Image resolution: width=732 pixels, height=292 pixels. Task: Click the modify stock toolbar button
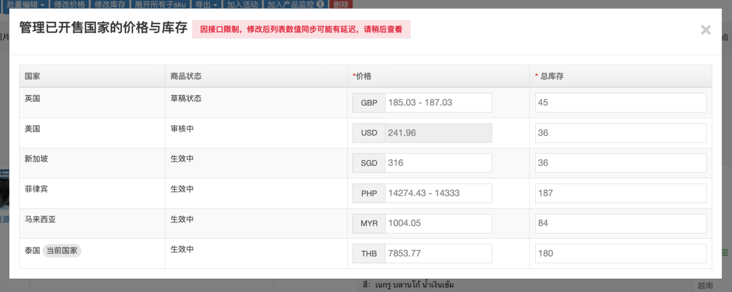110,4
